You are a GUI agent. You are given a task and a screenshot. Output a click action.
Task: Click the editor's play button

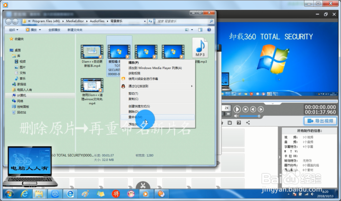(x=237, y=109)
